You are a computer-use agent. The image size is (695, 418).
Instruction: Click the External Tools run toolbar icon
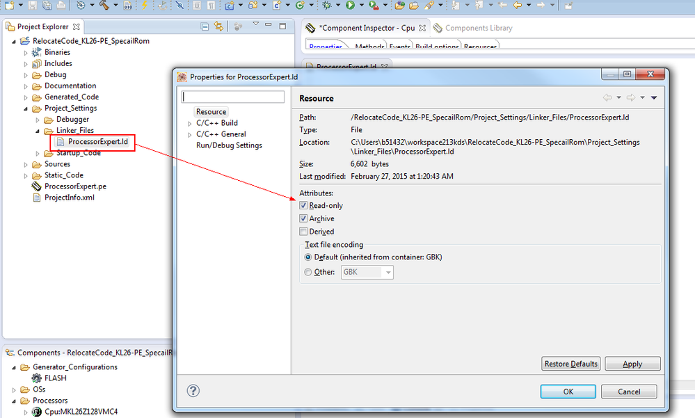tap(374, 6)
